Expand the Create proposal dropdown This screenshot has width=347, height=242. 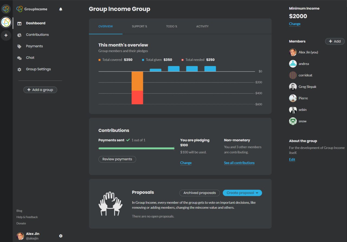tap(242, 193)
